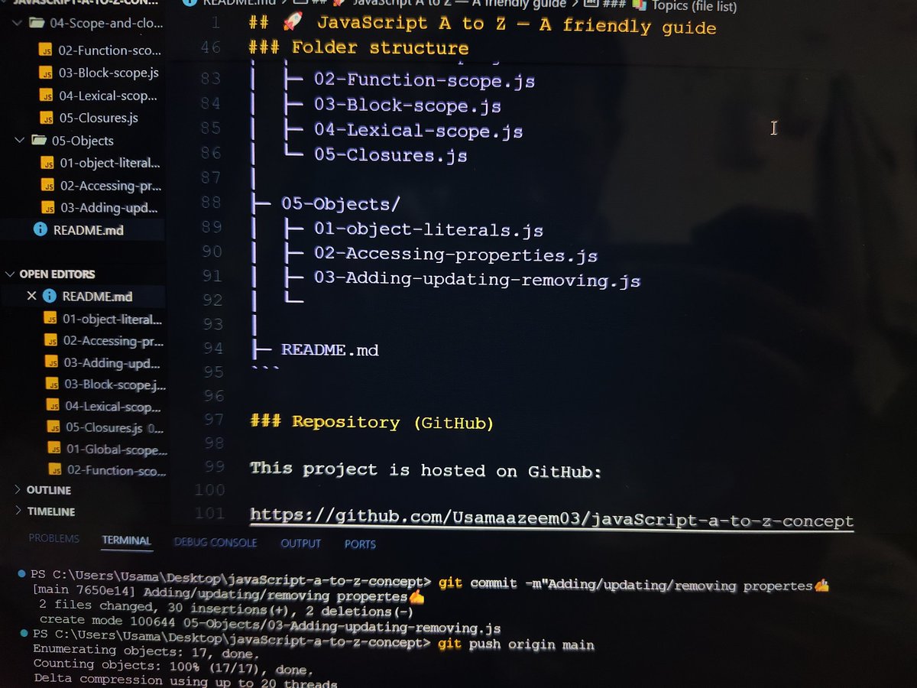This screenshot has height=688, width=917.
Task: Click '[main 7650e14]' commit result line in terminal
Action: pos(228,595)
